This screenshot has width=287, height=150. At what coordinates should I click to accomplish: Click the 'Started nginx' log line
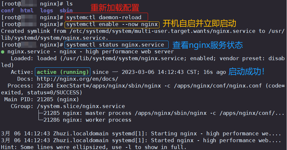point(141,140)
